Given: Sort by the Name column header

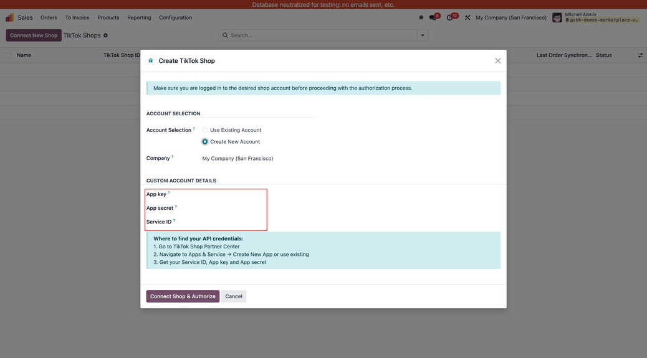Looking at the screenshot, I should [24, 55].
